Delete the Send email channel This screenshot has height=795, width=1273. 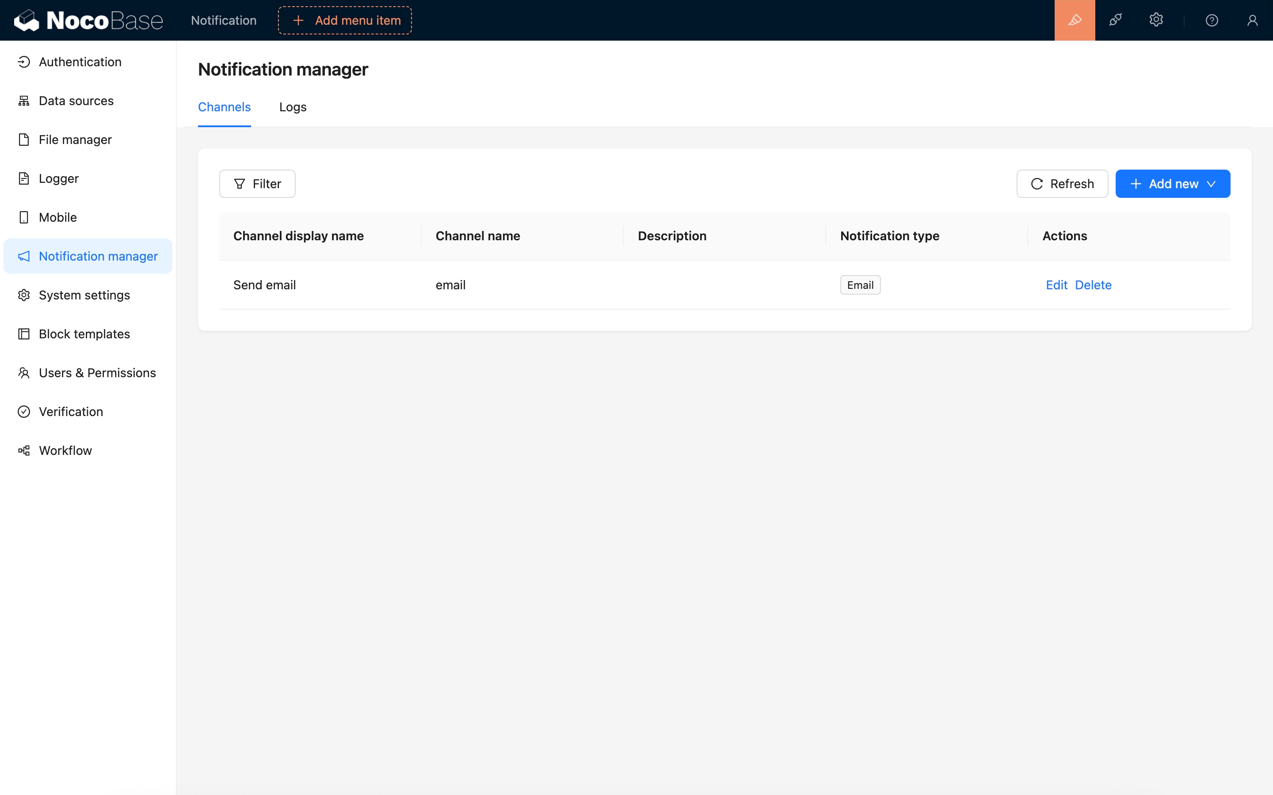(1093, 285)
